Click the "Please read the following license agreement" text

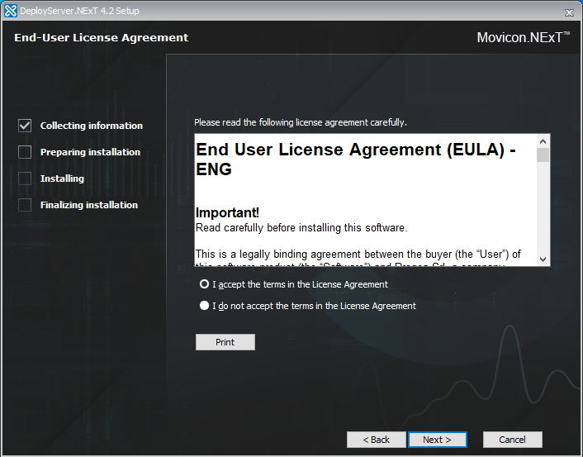point(301,122)
